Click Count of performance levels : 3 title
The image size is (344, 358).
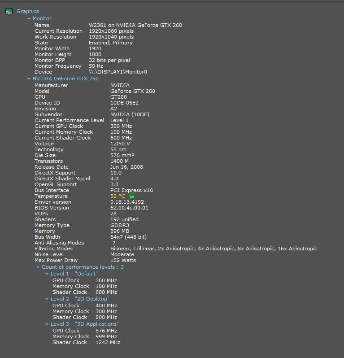tap(83, 267)
